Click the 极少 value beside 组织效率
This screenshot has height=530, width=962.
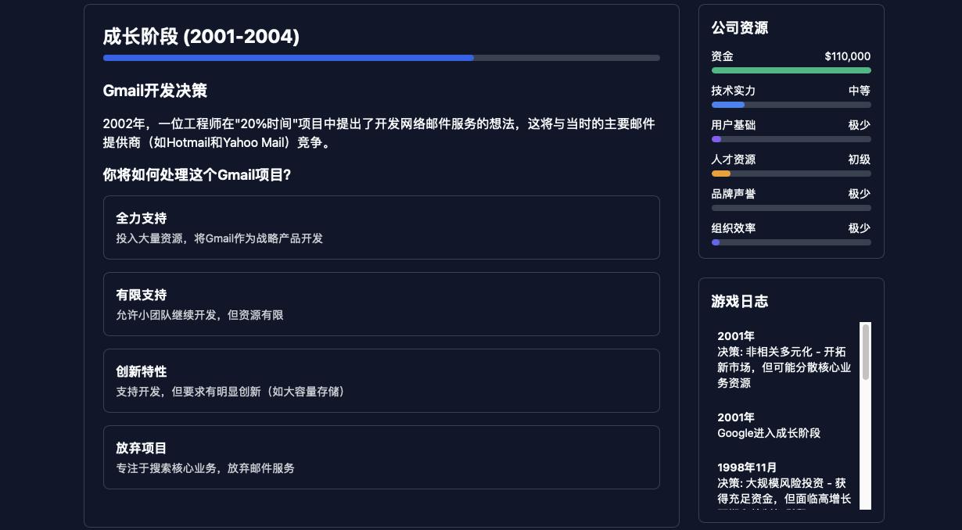(860, 228)
